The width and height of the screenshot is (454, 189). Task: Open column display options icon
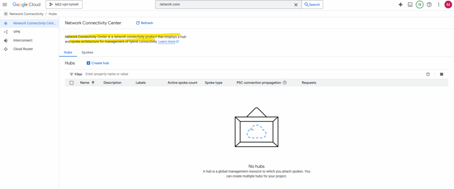(442, 74)
